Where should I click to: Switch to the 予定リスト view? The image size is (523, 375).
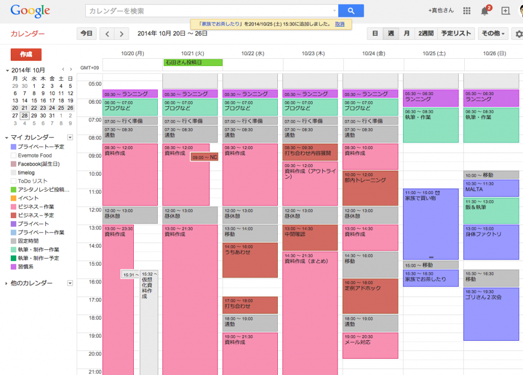456,34
